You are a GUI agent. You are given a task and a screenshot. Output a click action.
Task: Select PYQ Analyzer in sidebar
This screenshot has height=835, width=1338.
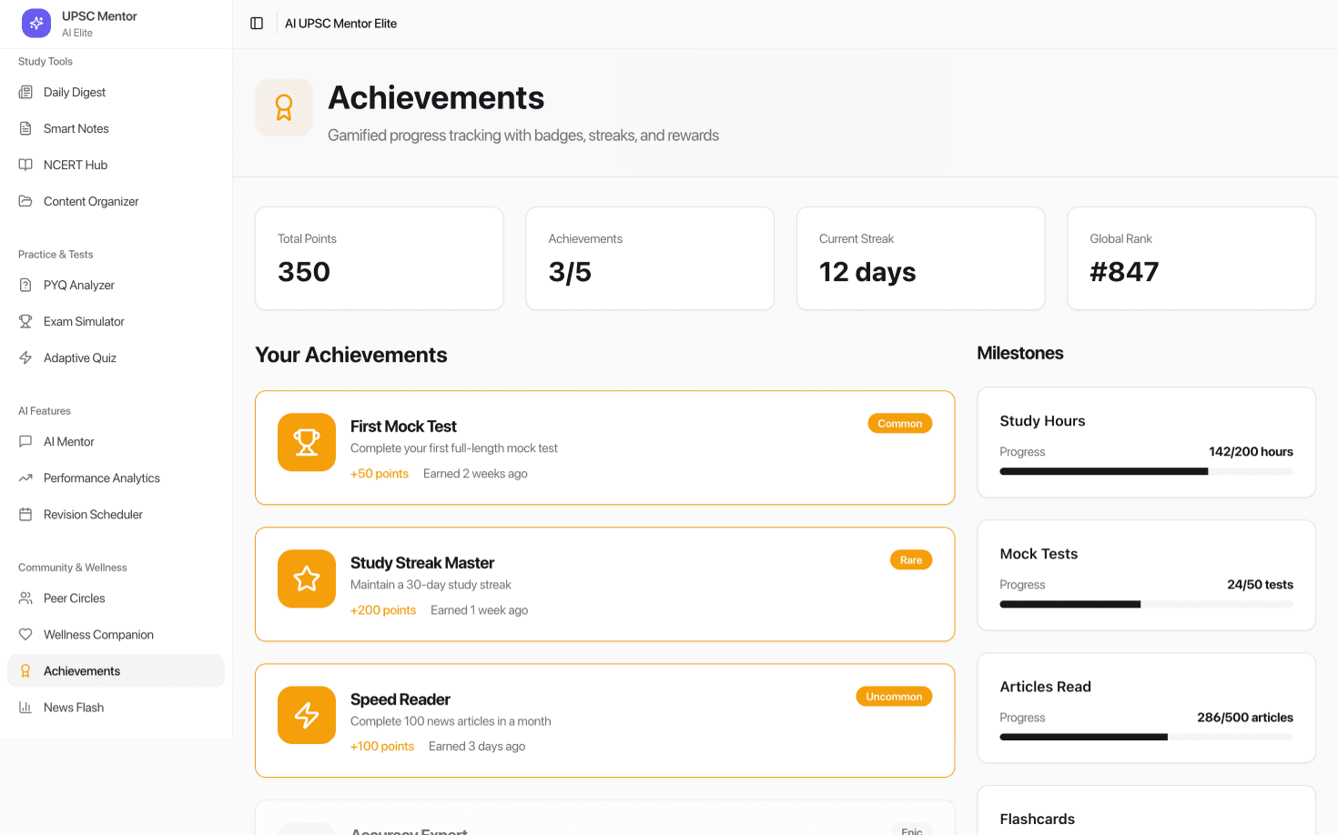point(116,285)
